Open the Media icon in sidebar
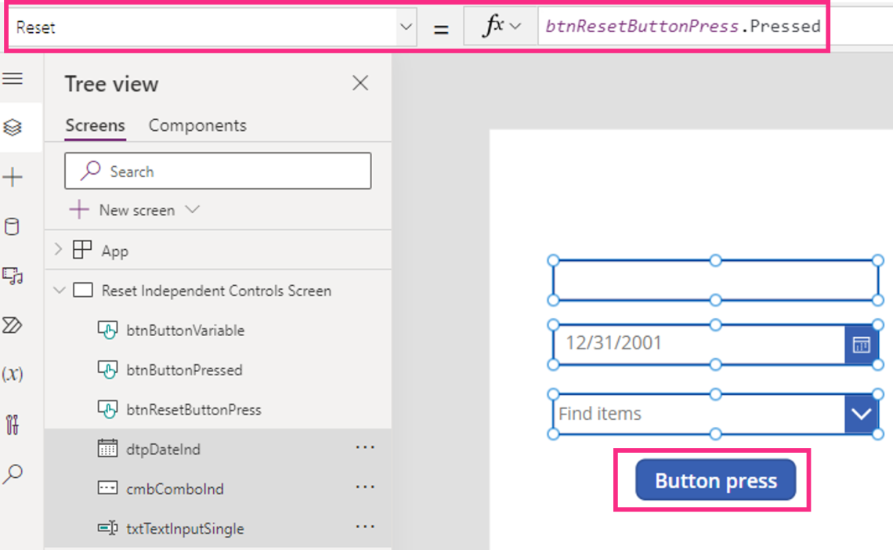 [13, 276]
